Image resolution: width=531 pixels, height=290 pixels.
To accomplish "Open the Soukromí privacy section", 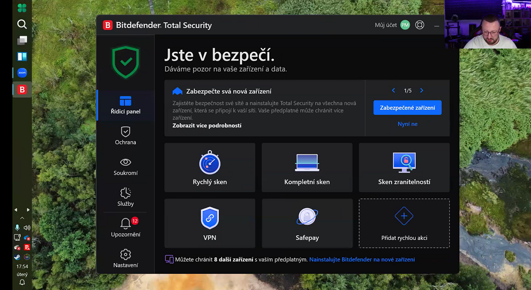I will (x=125, y=167).
